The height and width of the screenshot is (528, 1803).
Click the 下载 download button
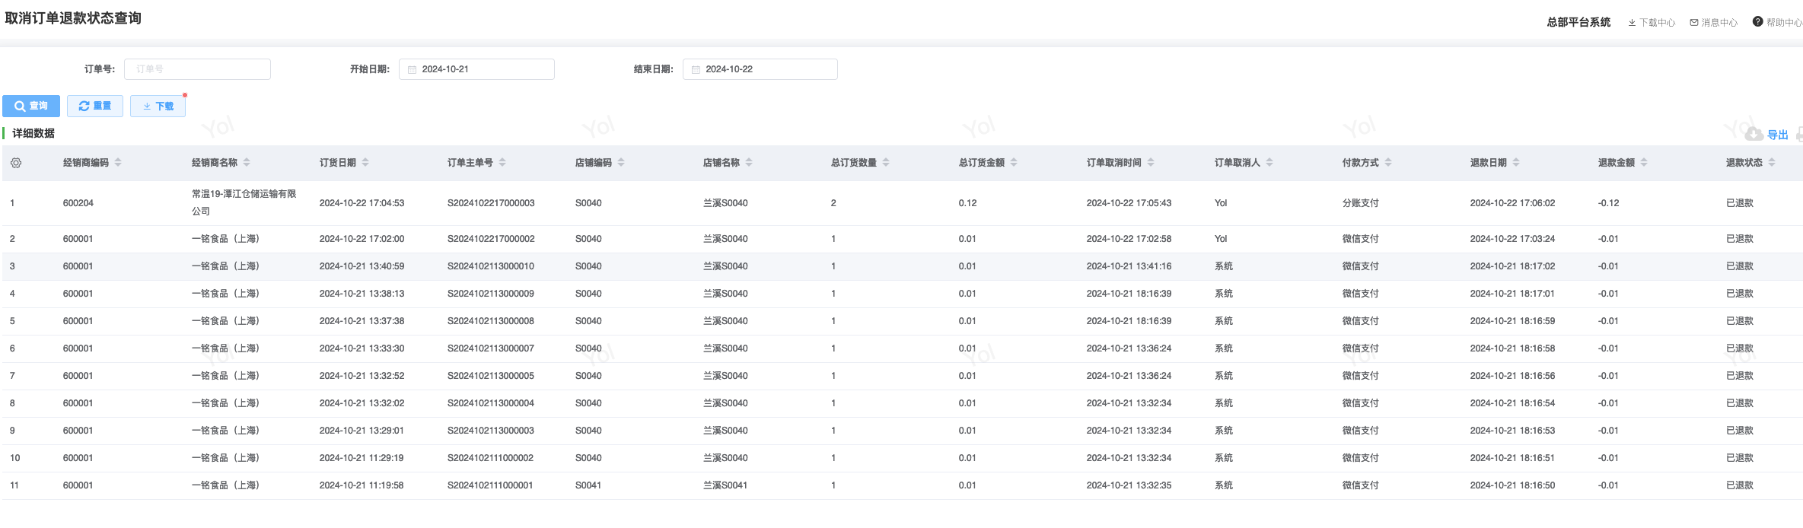pos(158,107)
